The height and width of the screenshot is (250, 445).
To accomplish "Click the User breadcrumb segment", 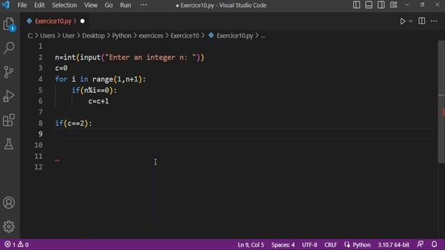I will pos(68,35).
